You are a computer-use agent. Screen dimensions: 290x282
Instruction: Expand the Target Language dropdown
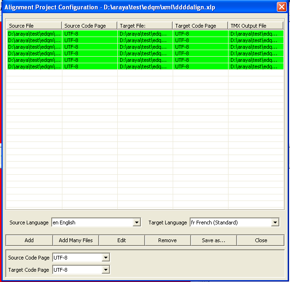(275, 223)
